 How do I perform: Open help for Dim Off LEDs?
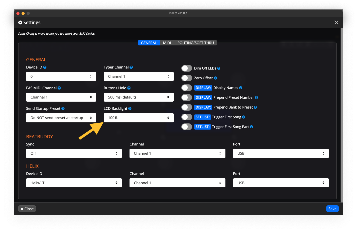pyautogui.click(x=219, y=68)
